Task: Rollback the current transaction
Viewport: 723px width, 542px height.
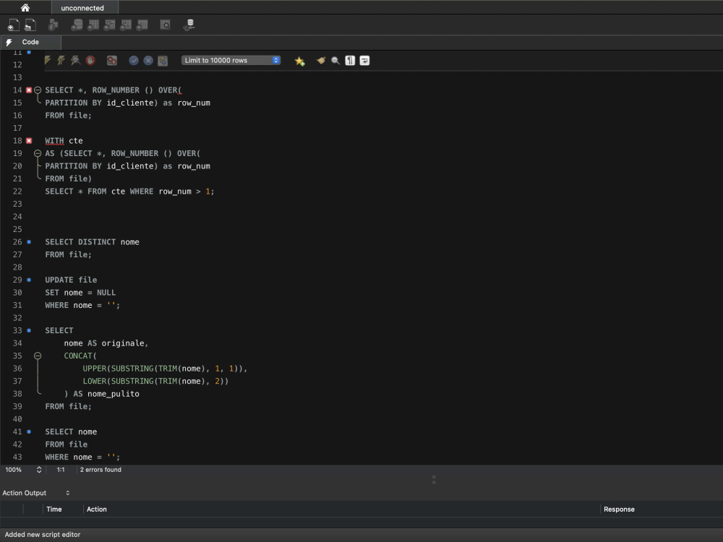Action: [x=148, y=61]
